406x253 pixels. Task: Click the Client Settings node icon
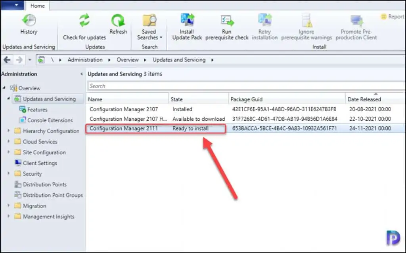tap(18, 163)
